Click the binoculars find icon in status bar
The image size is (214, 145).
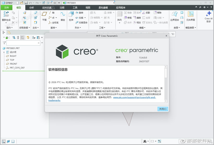[x=145, y=141]
